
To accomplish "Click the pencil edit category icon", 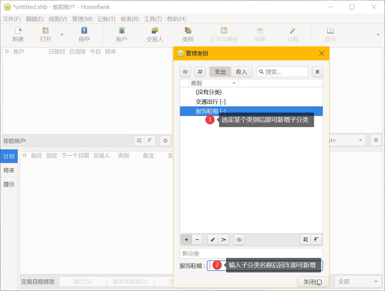I will coord(213,240).
